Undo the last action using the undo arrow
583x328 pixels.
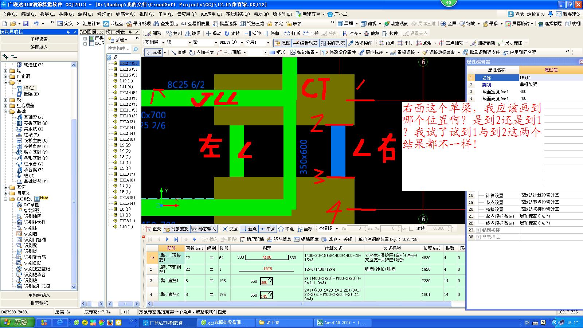point(36,23)
